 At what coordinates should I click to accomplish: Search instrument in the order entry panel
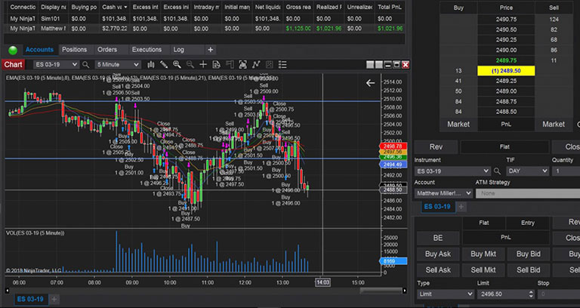click(x=497, y=171)
